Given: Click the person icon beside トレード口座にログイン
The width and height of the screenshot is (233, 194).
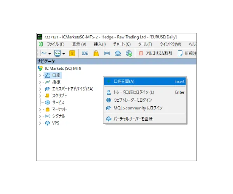Looking at the screenshot, I should point(109,92).
